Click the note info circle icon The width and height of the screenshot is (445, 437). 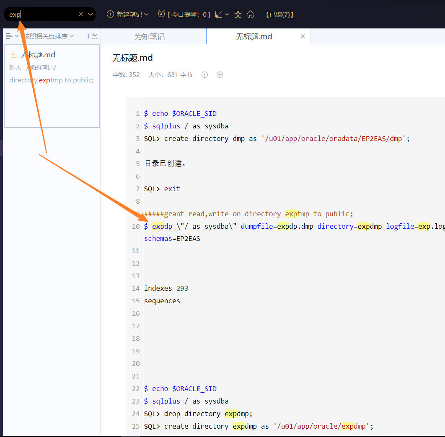pos(204,75)
